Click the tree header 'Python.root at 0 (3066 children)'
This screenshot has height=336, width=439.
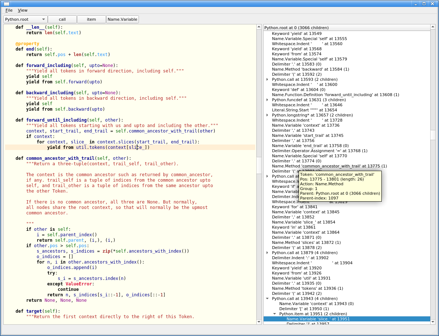click(347, 28)
